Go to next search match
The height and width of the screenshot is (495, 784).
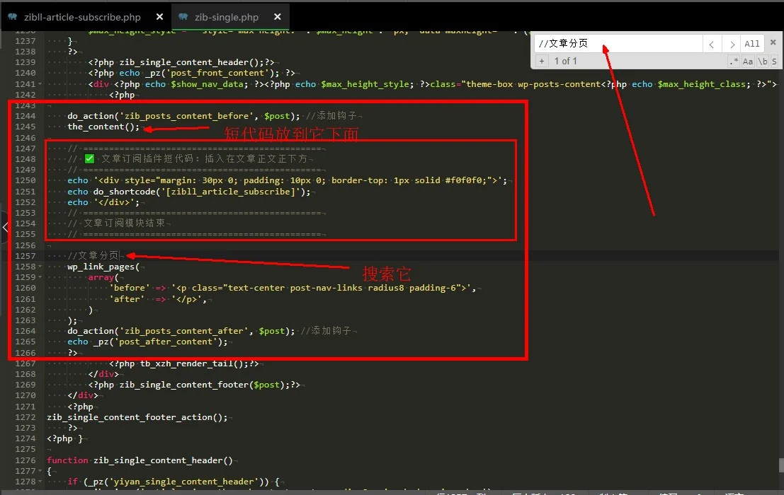click(x=732, y=44)
